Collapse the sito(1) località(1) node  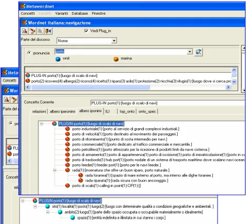coord(35,207)
